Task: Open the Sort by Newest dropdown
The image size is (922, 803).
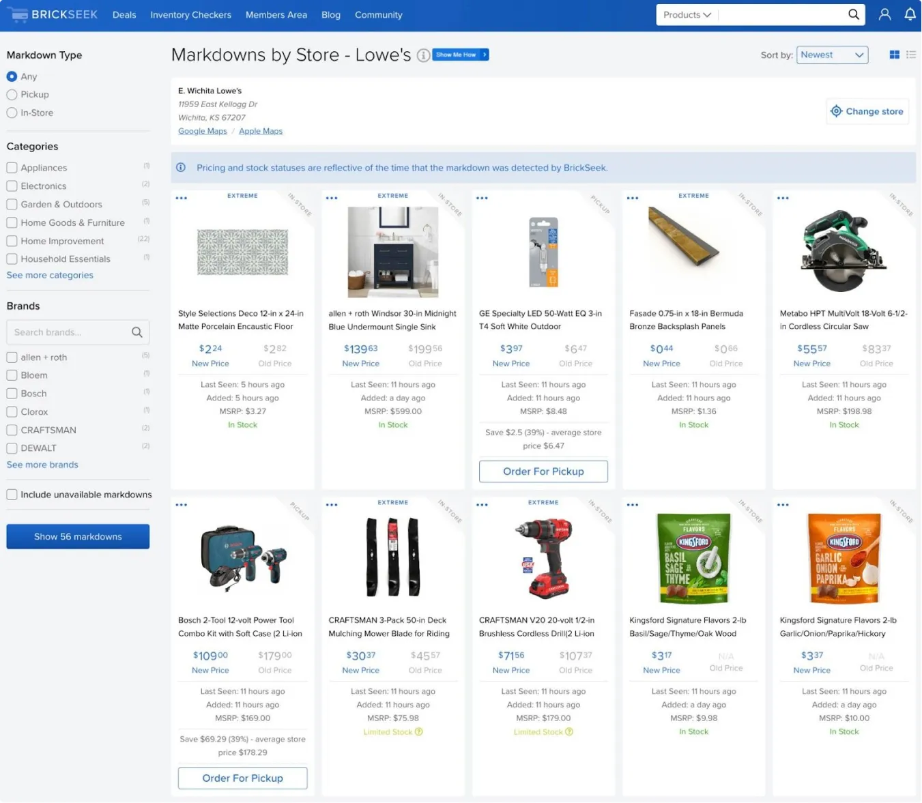Action: [832, 55]
